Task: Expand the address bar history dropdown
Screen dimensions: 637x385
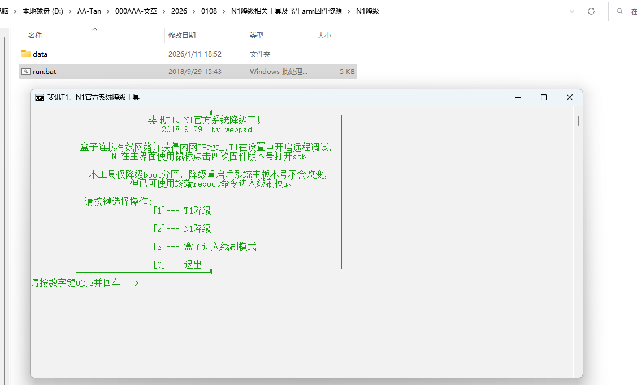Action: pos(573,11)
